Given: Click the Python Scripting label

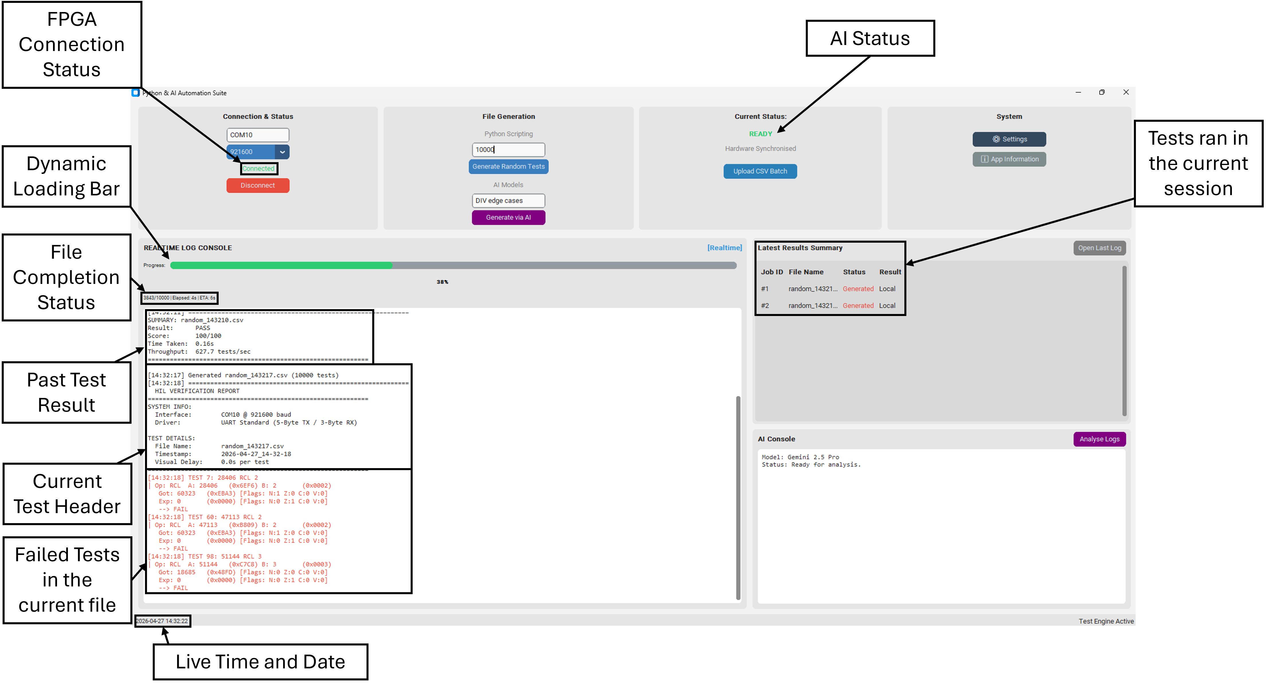Looking at the screenshot, I should click(508, 134).
